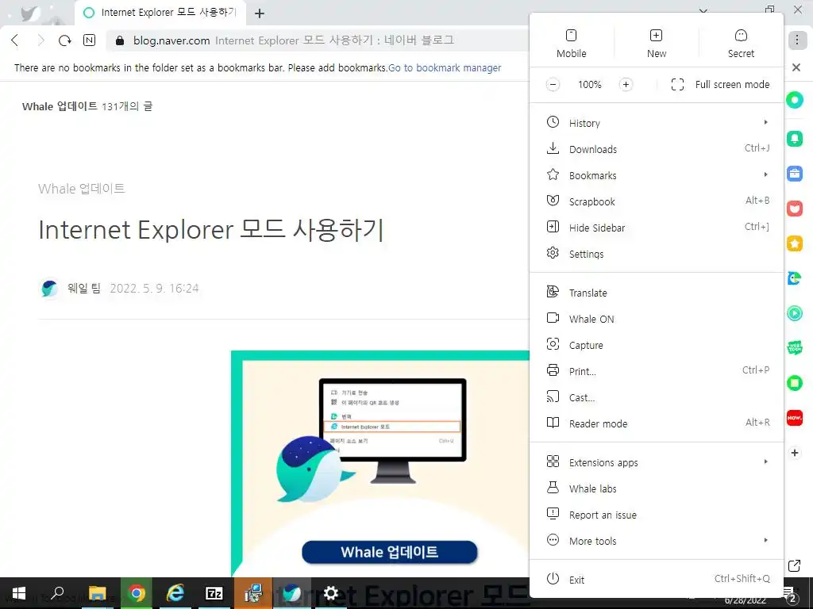This screenshot has width=813, height=609.
Task: Open sidebar green play music icon
Action: click(794, 313)
